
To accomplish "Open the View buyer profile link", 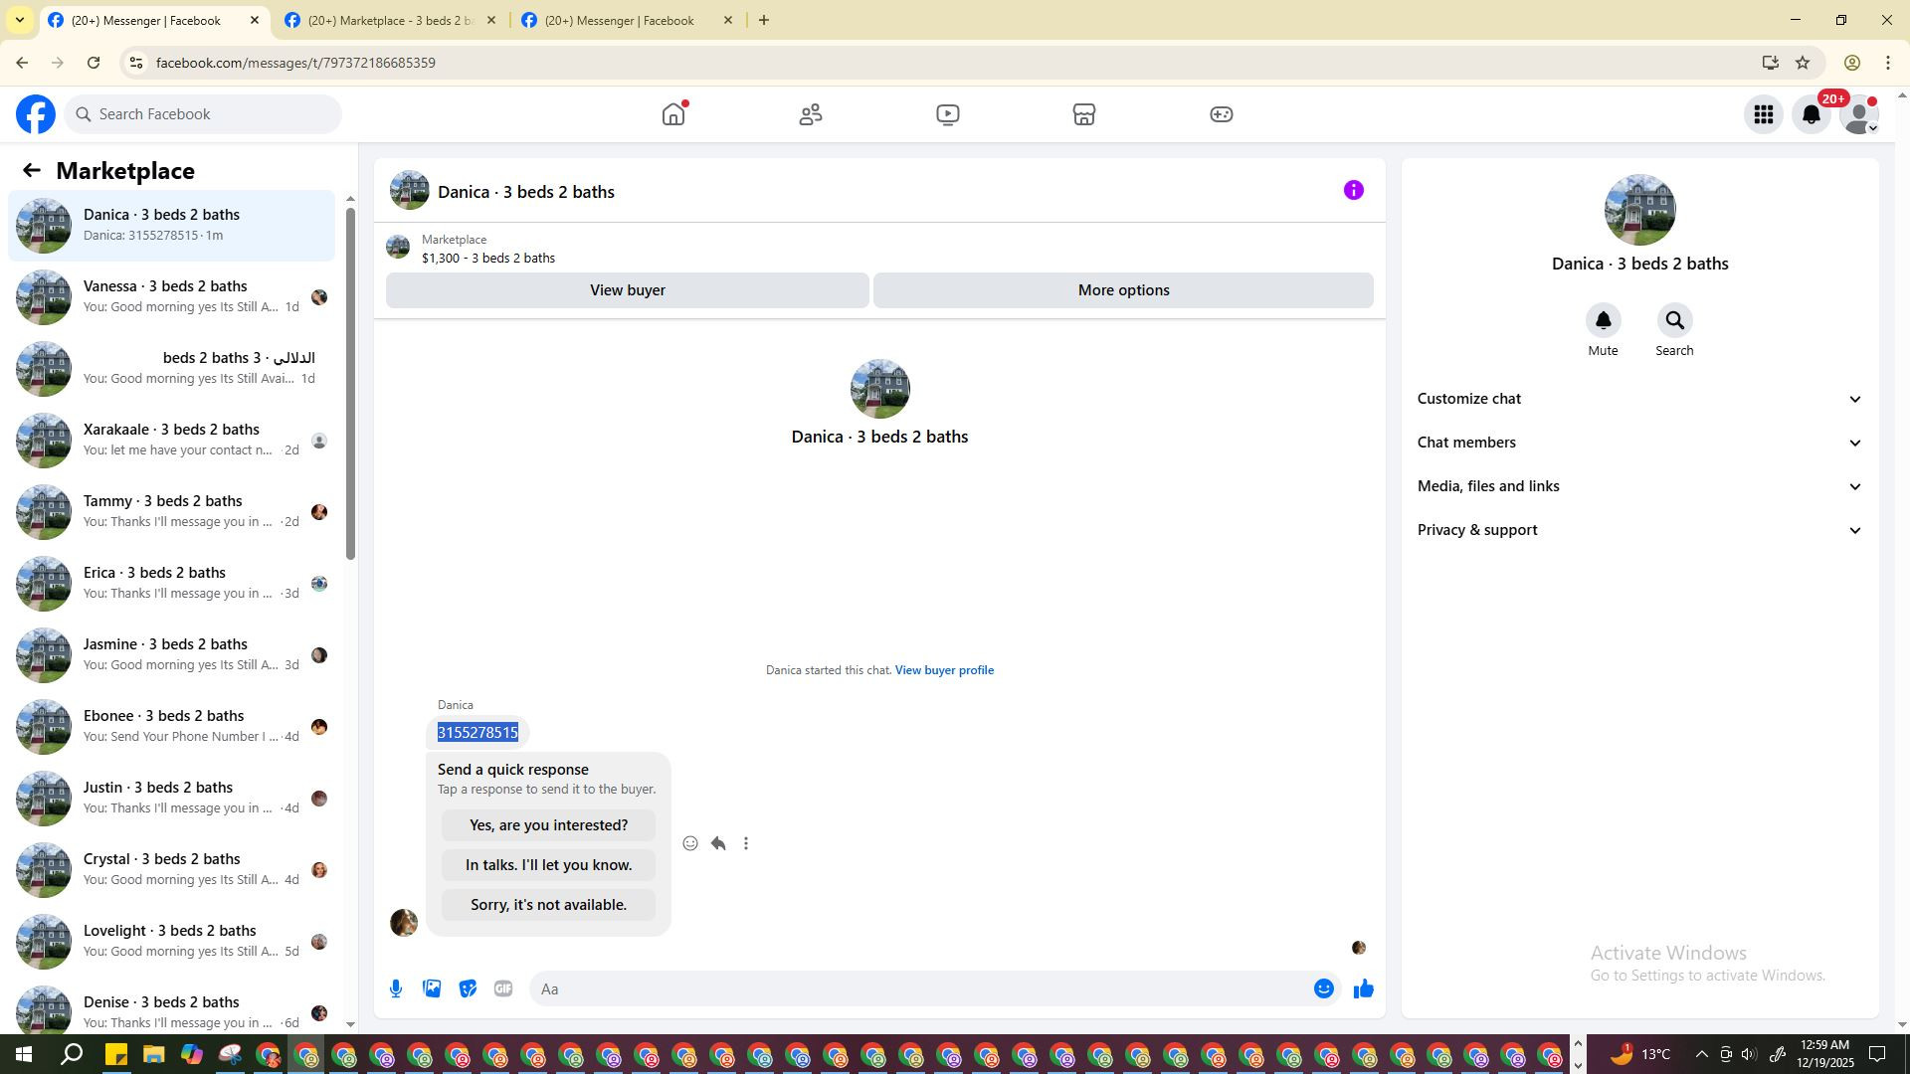I will [x=944, y=670].
